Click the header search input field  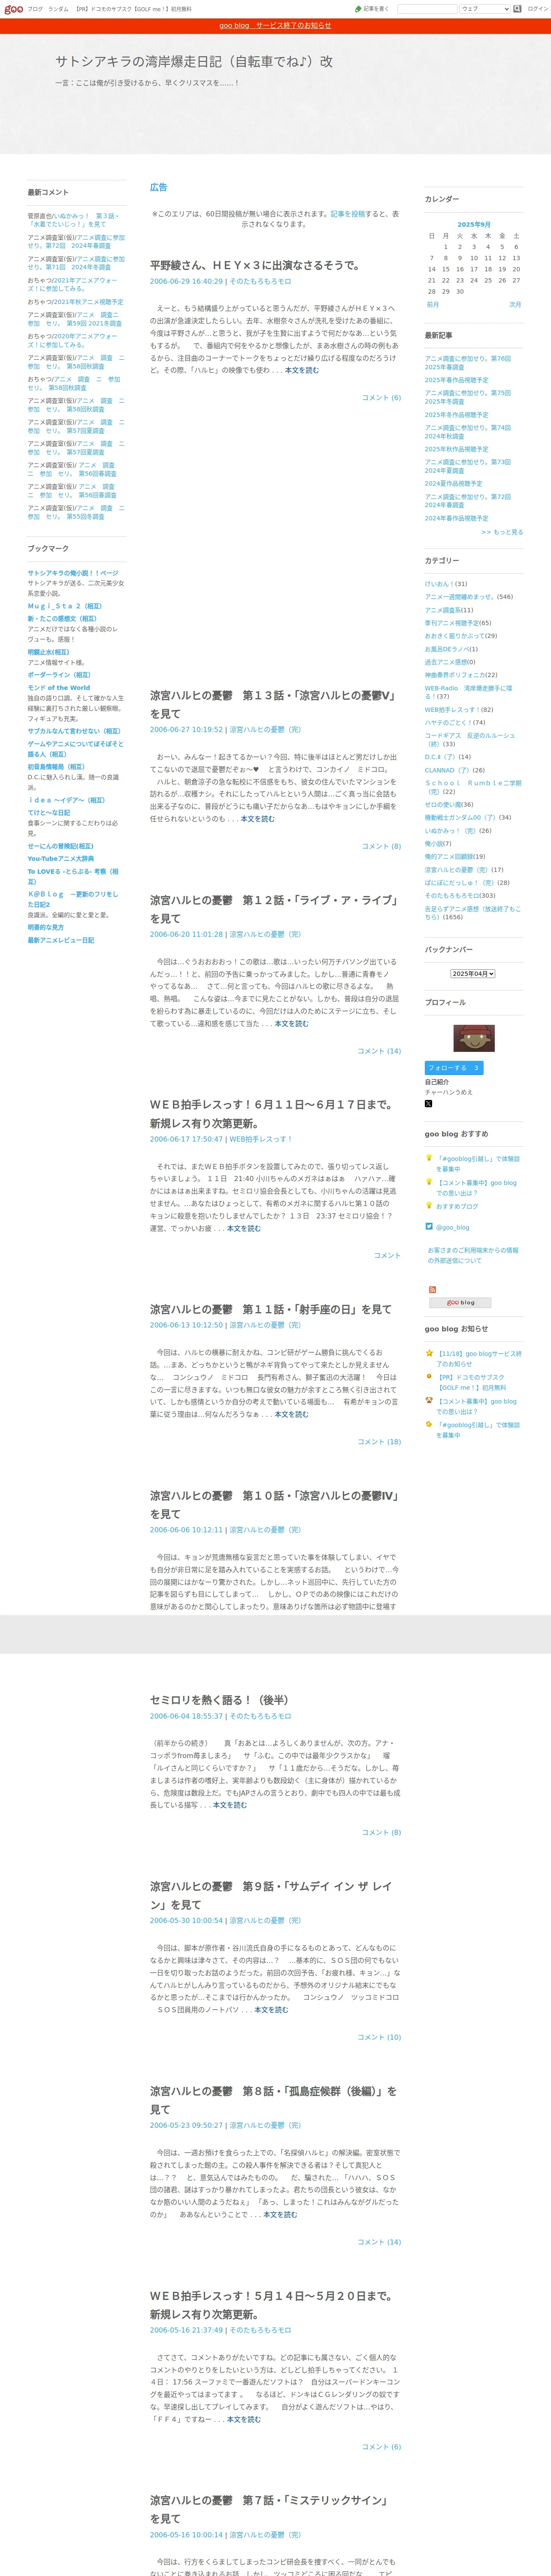427,9
